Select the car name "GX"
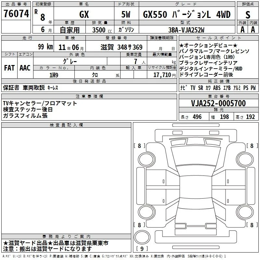The width and height of the screenshot is (260, 260). click(x=84, y=14)
